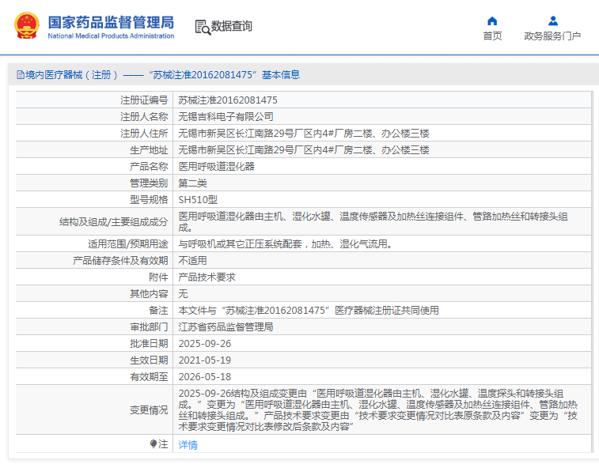The image size is (599, 464).
Task: Click the National Medical Products Administration text
Action: tap(111, 36)
